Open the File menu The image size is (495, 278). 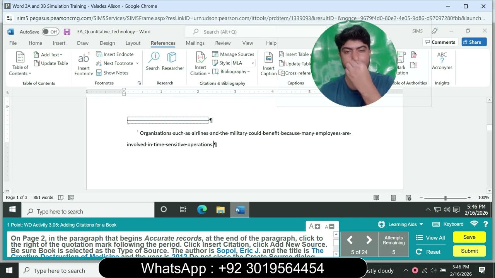click(x=13, y=43)
